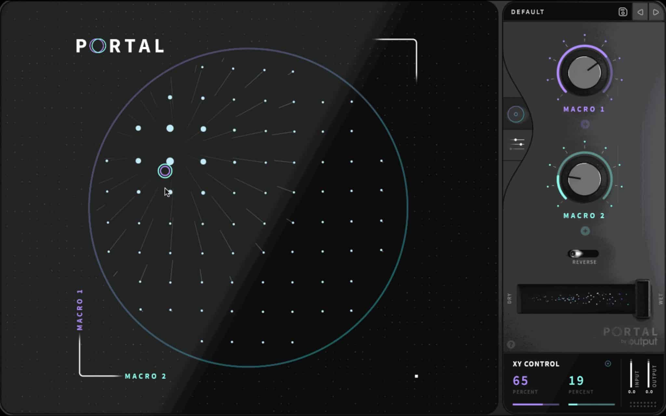Go to the next preset
Image resolution: width=666 pixels, height=416 pixels.
point(656,12)
